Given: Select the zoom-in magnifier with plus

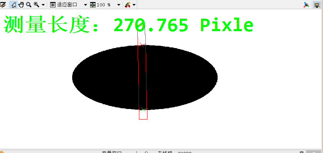Looking at the screenshot, I should click(37, 5).
